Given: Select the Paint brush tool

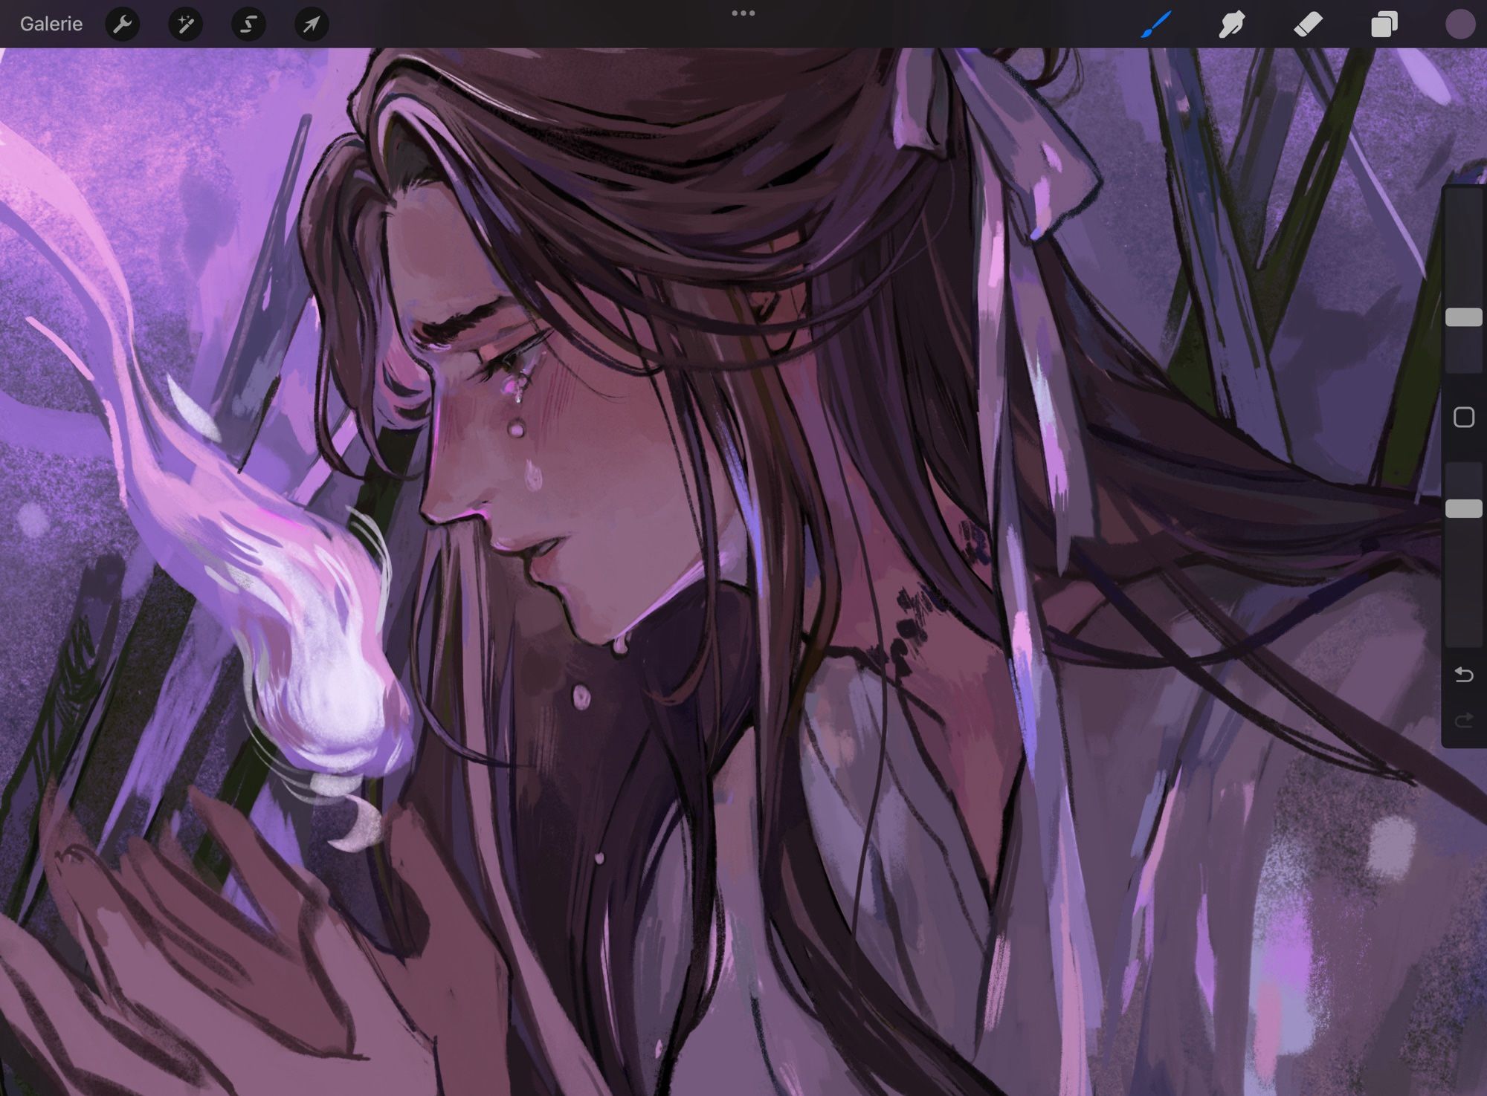Looking at the screenshot, I should [1155, 25].
